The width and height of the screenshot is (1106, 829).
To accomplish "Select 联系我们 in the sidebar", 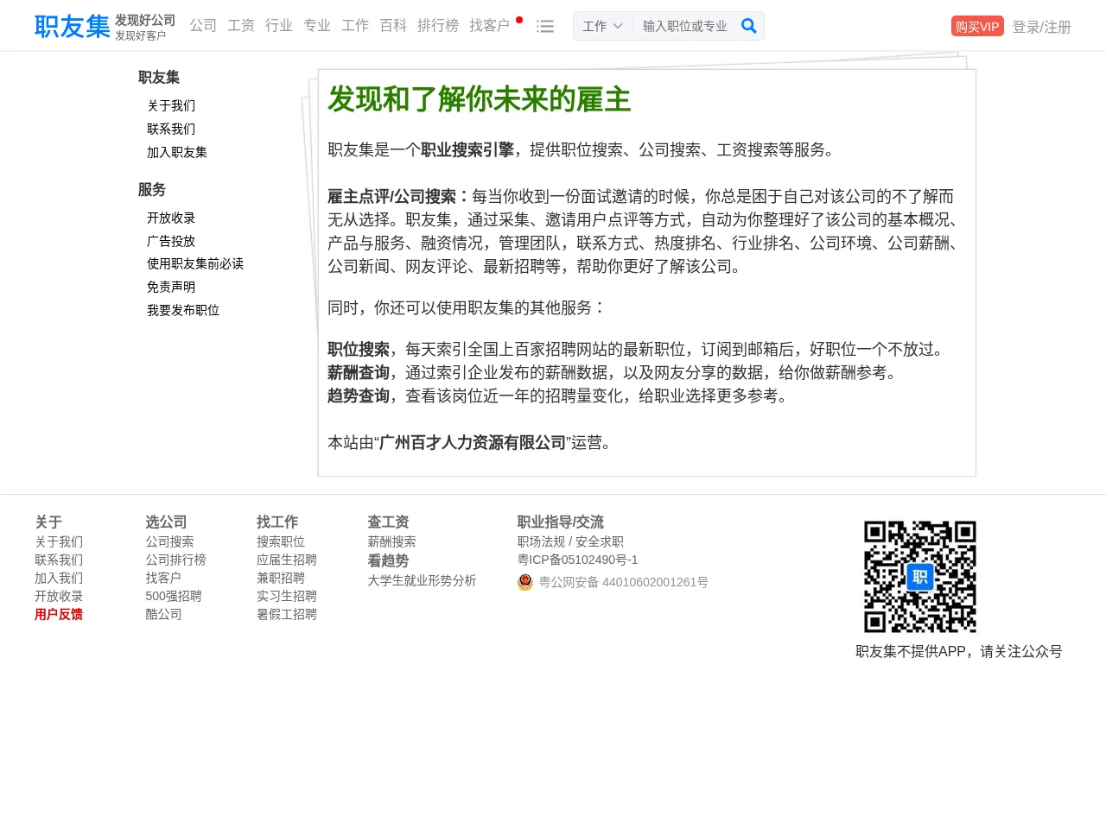I will tap(171, 129).
